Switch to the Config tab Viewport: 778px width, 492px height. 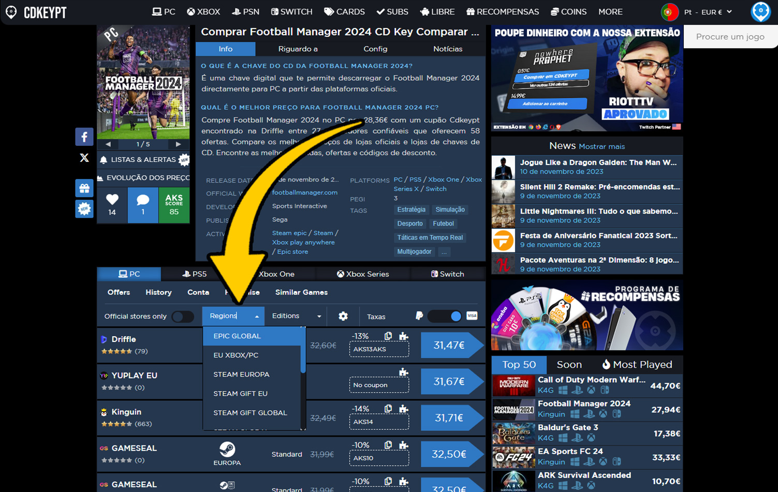[375, 49]
